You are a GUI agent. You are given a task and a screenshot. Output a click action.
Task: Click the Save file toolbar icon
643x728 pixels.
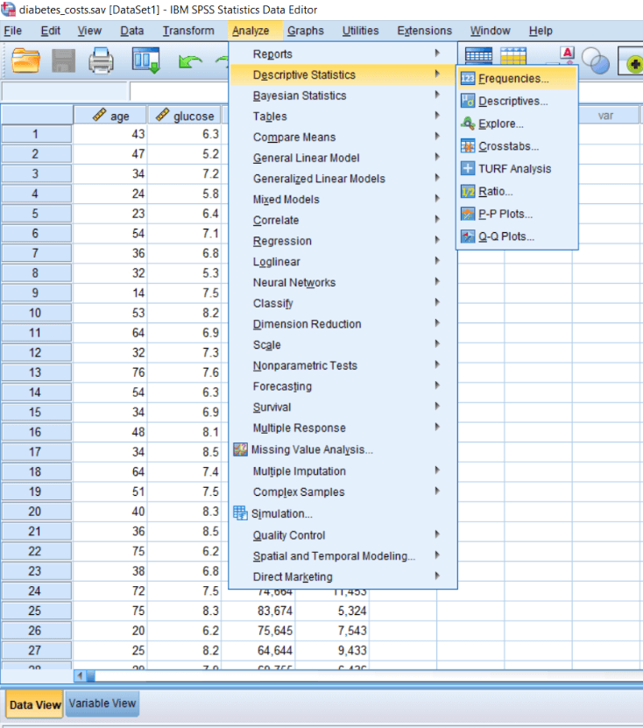[64, 61]
